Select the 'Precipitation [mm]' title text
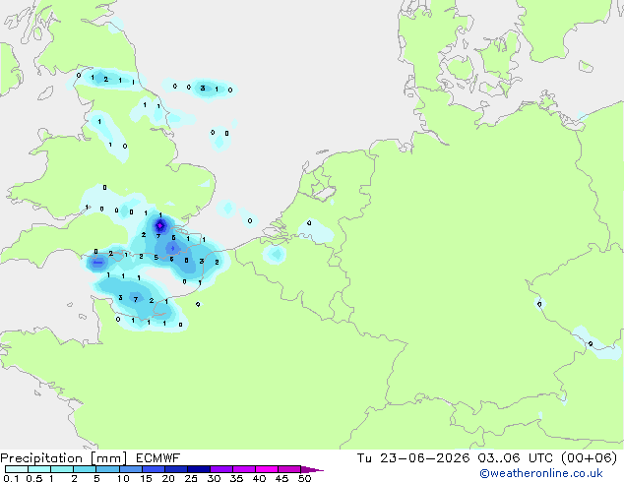 pos(64,458)
